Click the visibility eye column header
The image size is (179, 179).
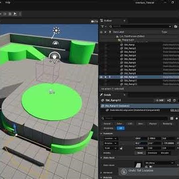[x=101, y=32]
